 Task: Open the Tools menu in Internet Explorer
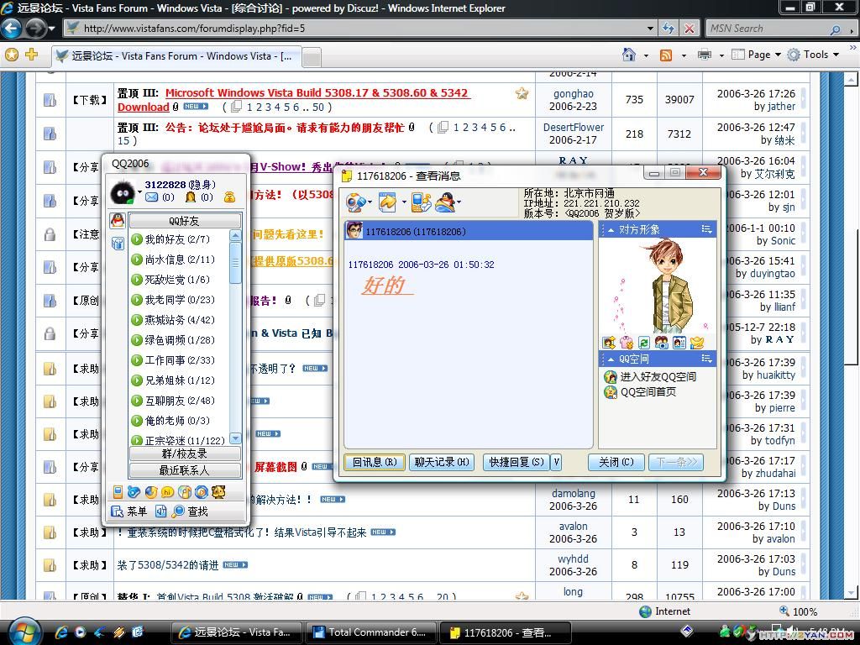815,54
